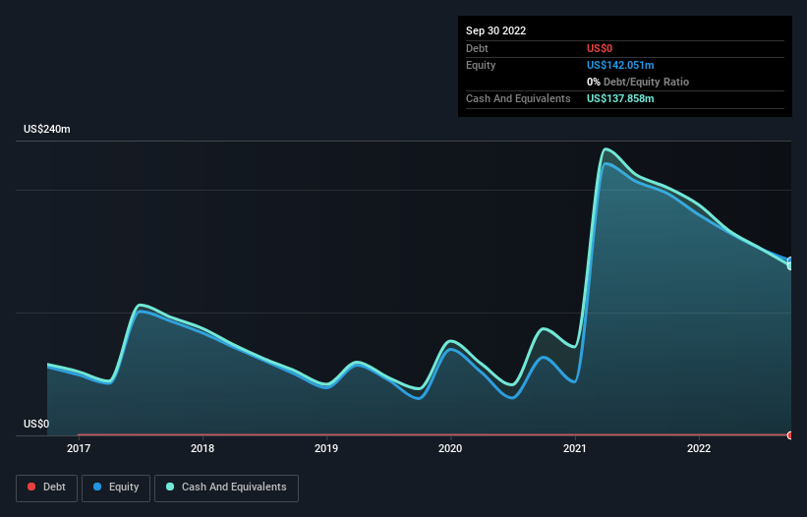Click the Equity row label in the tooltip
Image resolution: width=807 pixels, height=517 pixels.
[x=481, y=65]
